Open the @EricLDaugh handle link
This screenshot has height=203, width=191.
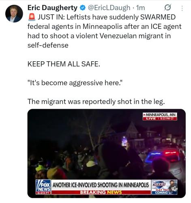point(109,8)
